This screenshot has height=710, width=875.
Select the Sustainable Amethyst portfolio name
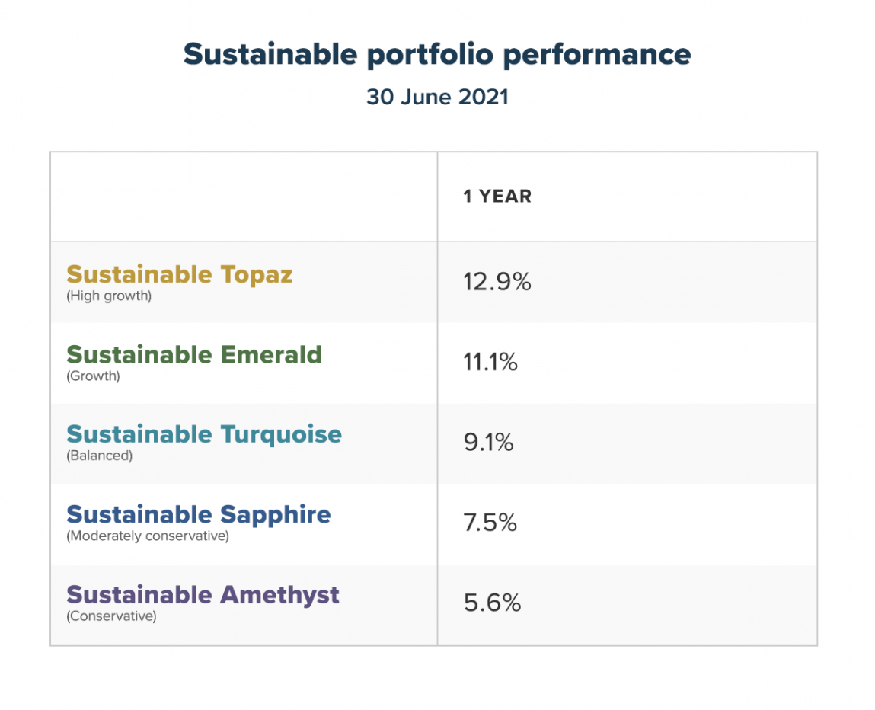203,594
